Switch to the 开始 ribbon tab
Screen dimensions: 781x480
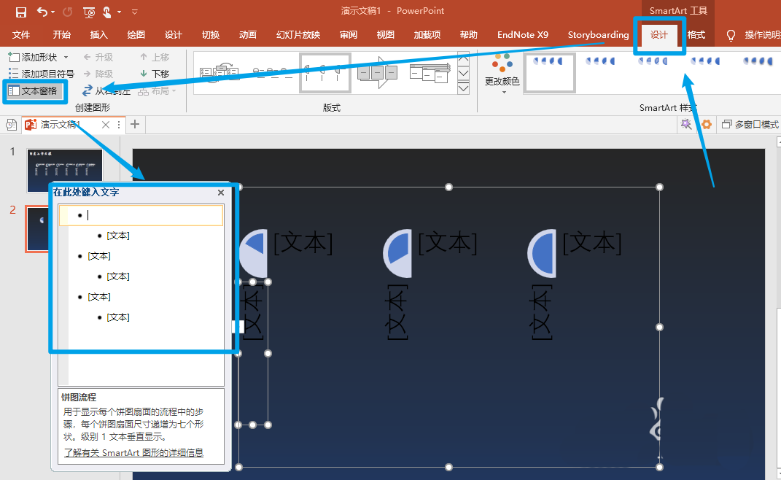[x=62, y=34]
